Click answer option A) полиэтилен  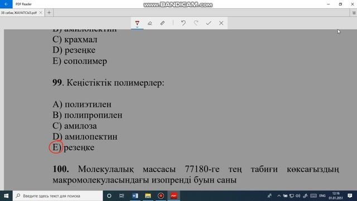pyautogui.click(x=82, y=104)
